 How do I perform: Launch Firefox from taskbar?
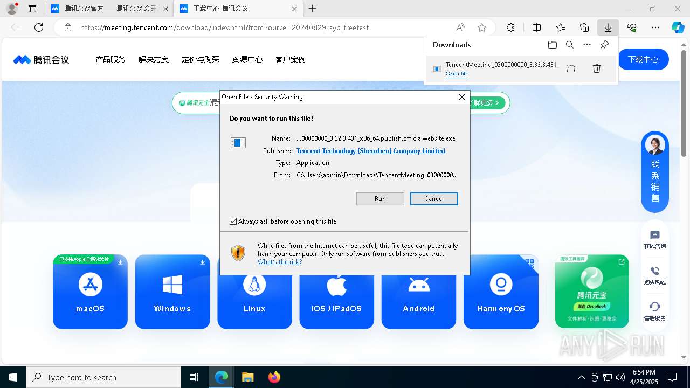tap(274, 377)
